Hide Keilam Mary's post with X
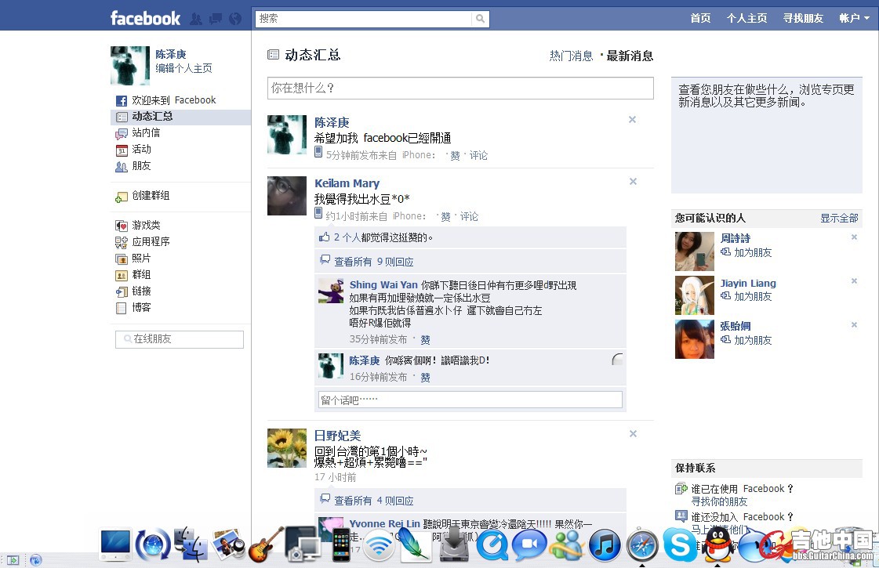This screenshot has width=879, height=568. coord(633,182)
